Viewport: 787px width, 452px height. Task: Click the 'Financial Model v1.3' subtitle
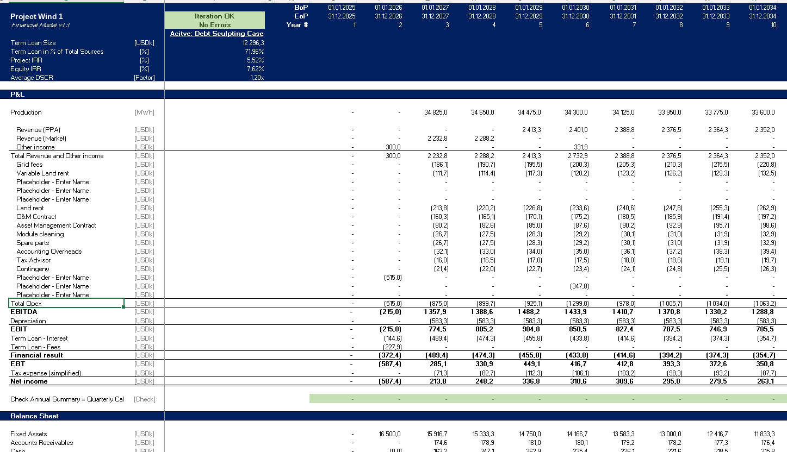40,25
